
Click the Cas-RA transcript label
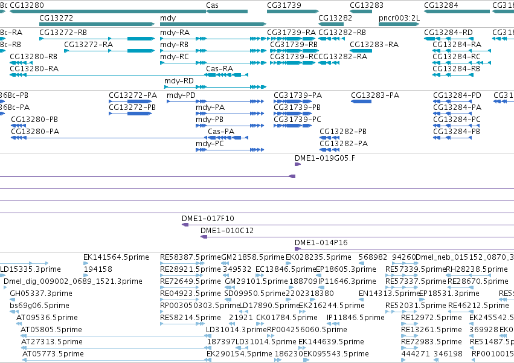pyautogui.click(x=220, y=69)
